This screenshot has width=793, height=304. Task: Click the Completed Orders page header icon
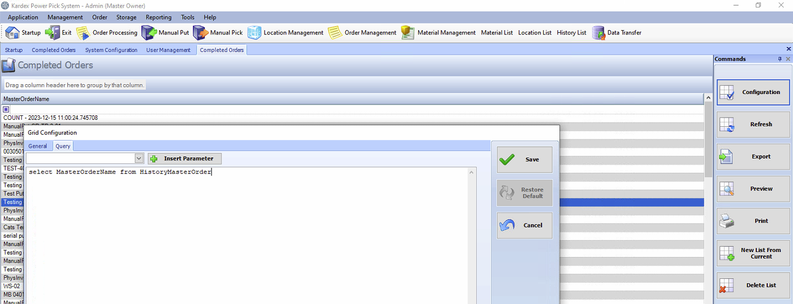point(8,66)
